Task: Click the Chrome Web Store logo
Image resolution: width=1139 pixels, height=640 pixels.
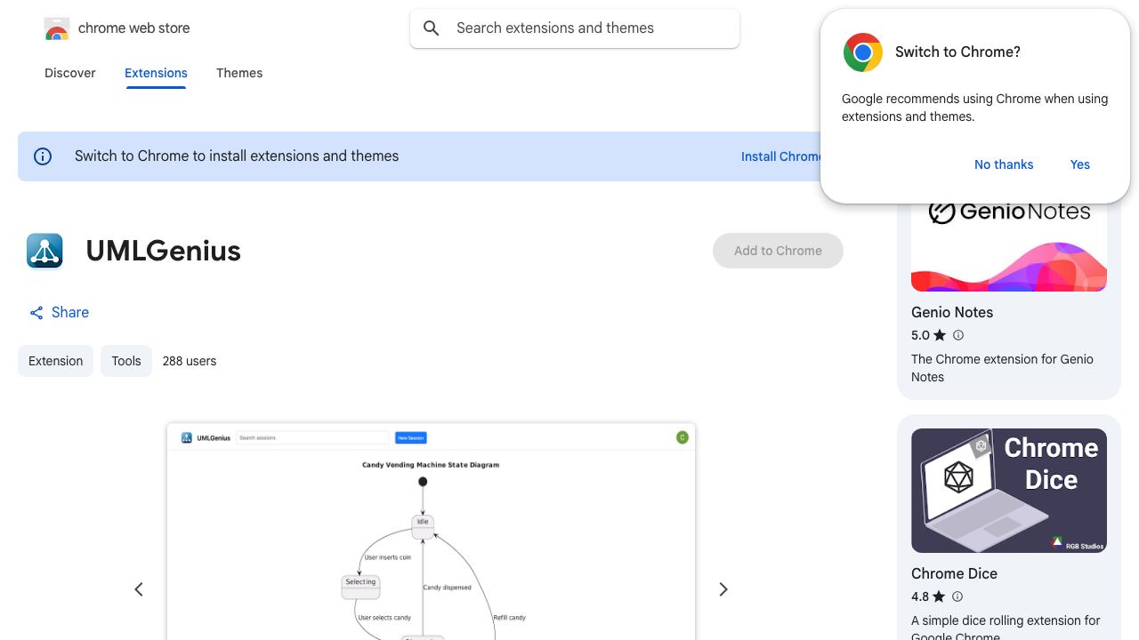Action: coord(57,28)
